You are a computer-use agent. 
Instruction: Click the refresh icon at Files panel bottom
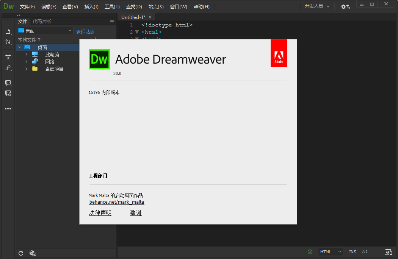[x=21, y=253]
